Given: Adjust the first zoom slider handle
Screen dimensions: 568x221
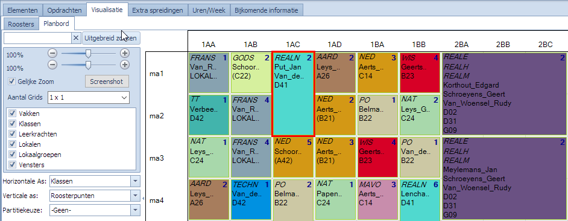Looking at the screenshot, I should click(88, 54).
